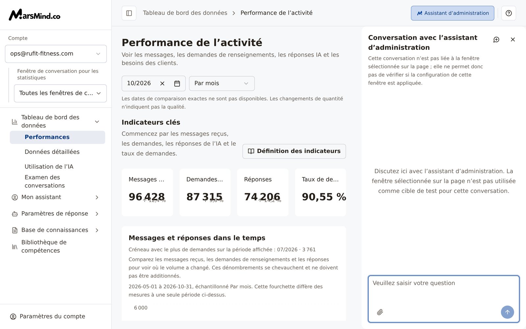Expand the Paramètres de réponse menu

pyautogui.click(x=97, y=214)
